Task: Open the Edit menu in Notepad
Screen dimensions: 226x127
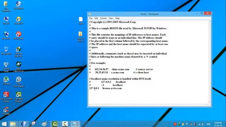Action: click(x=96, y=18)
